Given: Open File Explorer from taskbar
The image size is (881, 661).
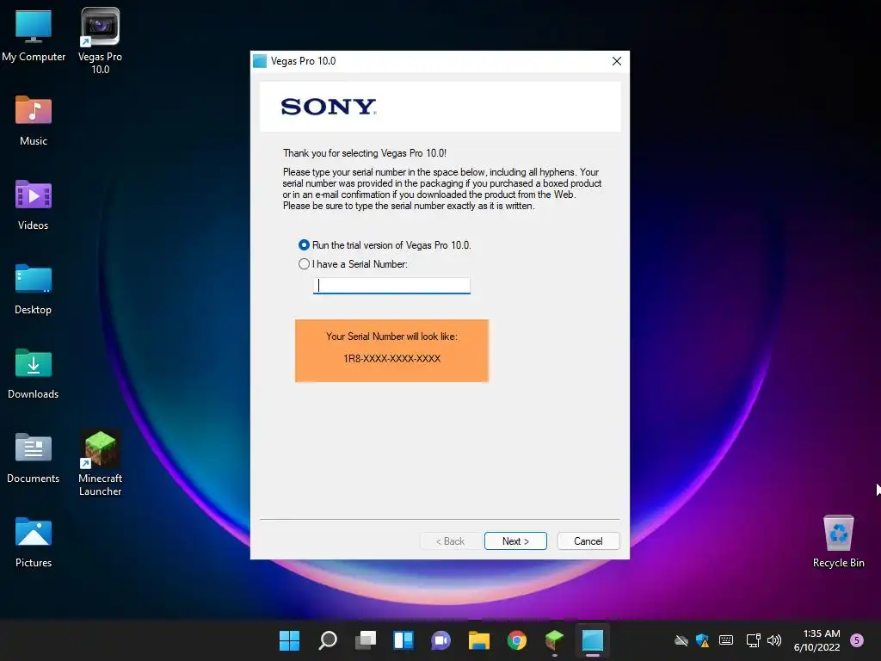Looking at the screenshot, I should coord(479,640).
